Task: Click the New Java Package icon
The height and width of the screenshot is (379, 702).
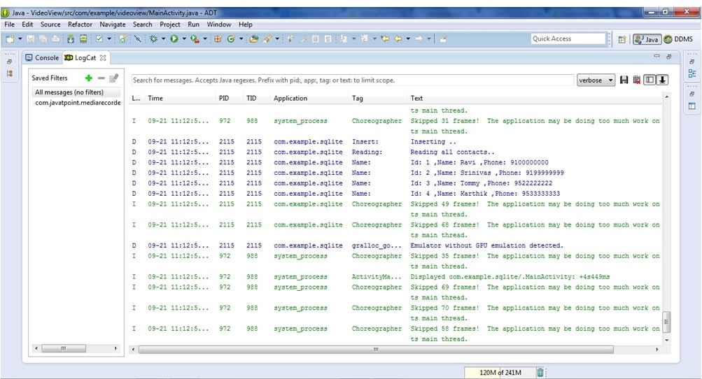Action: (218, 39)
